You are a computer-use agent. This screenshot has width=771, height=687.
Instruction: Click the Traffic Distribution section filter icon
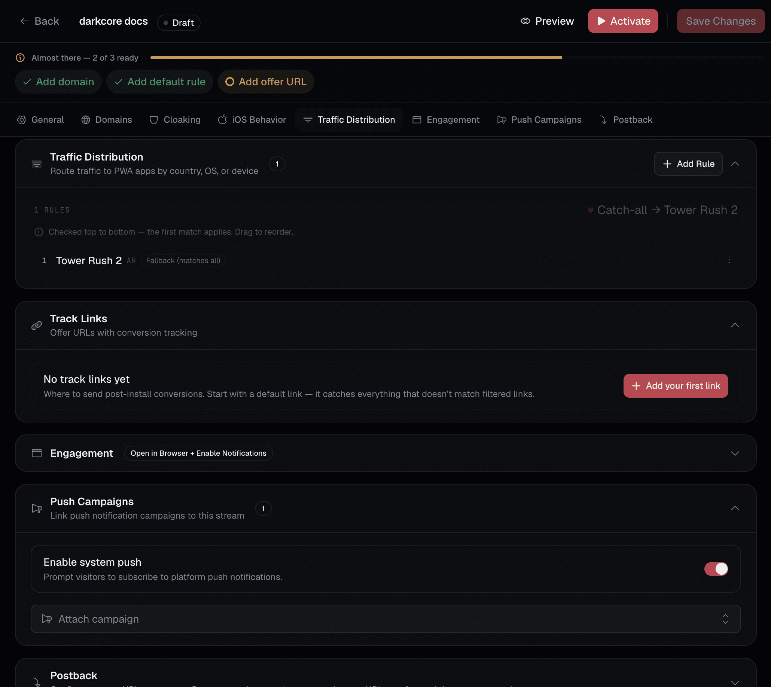tap(37, 164)
